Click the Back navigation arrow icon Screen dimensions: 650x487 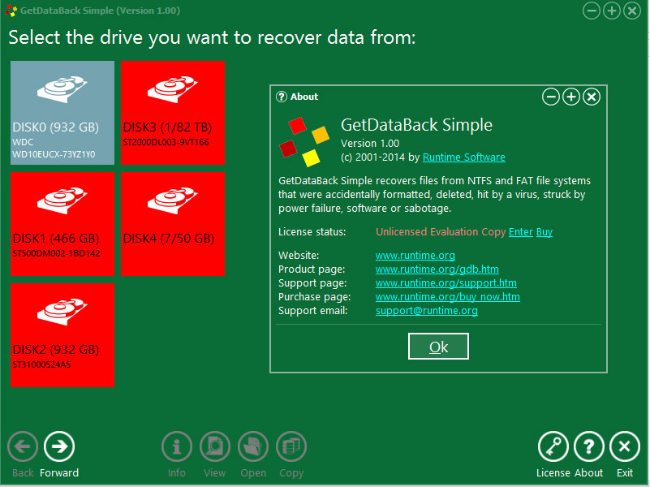22,446
